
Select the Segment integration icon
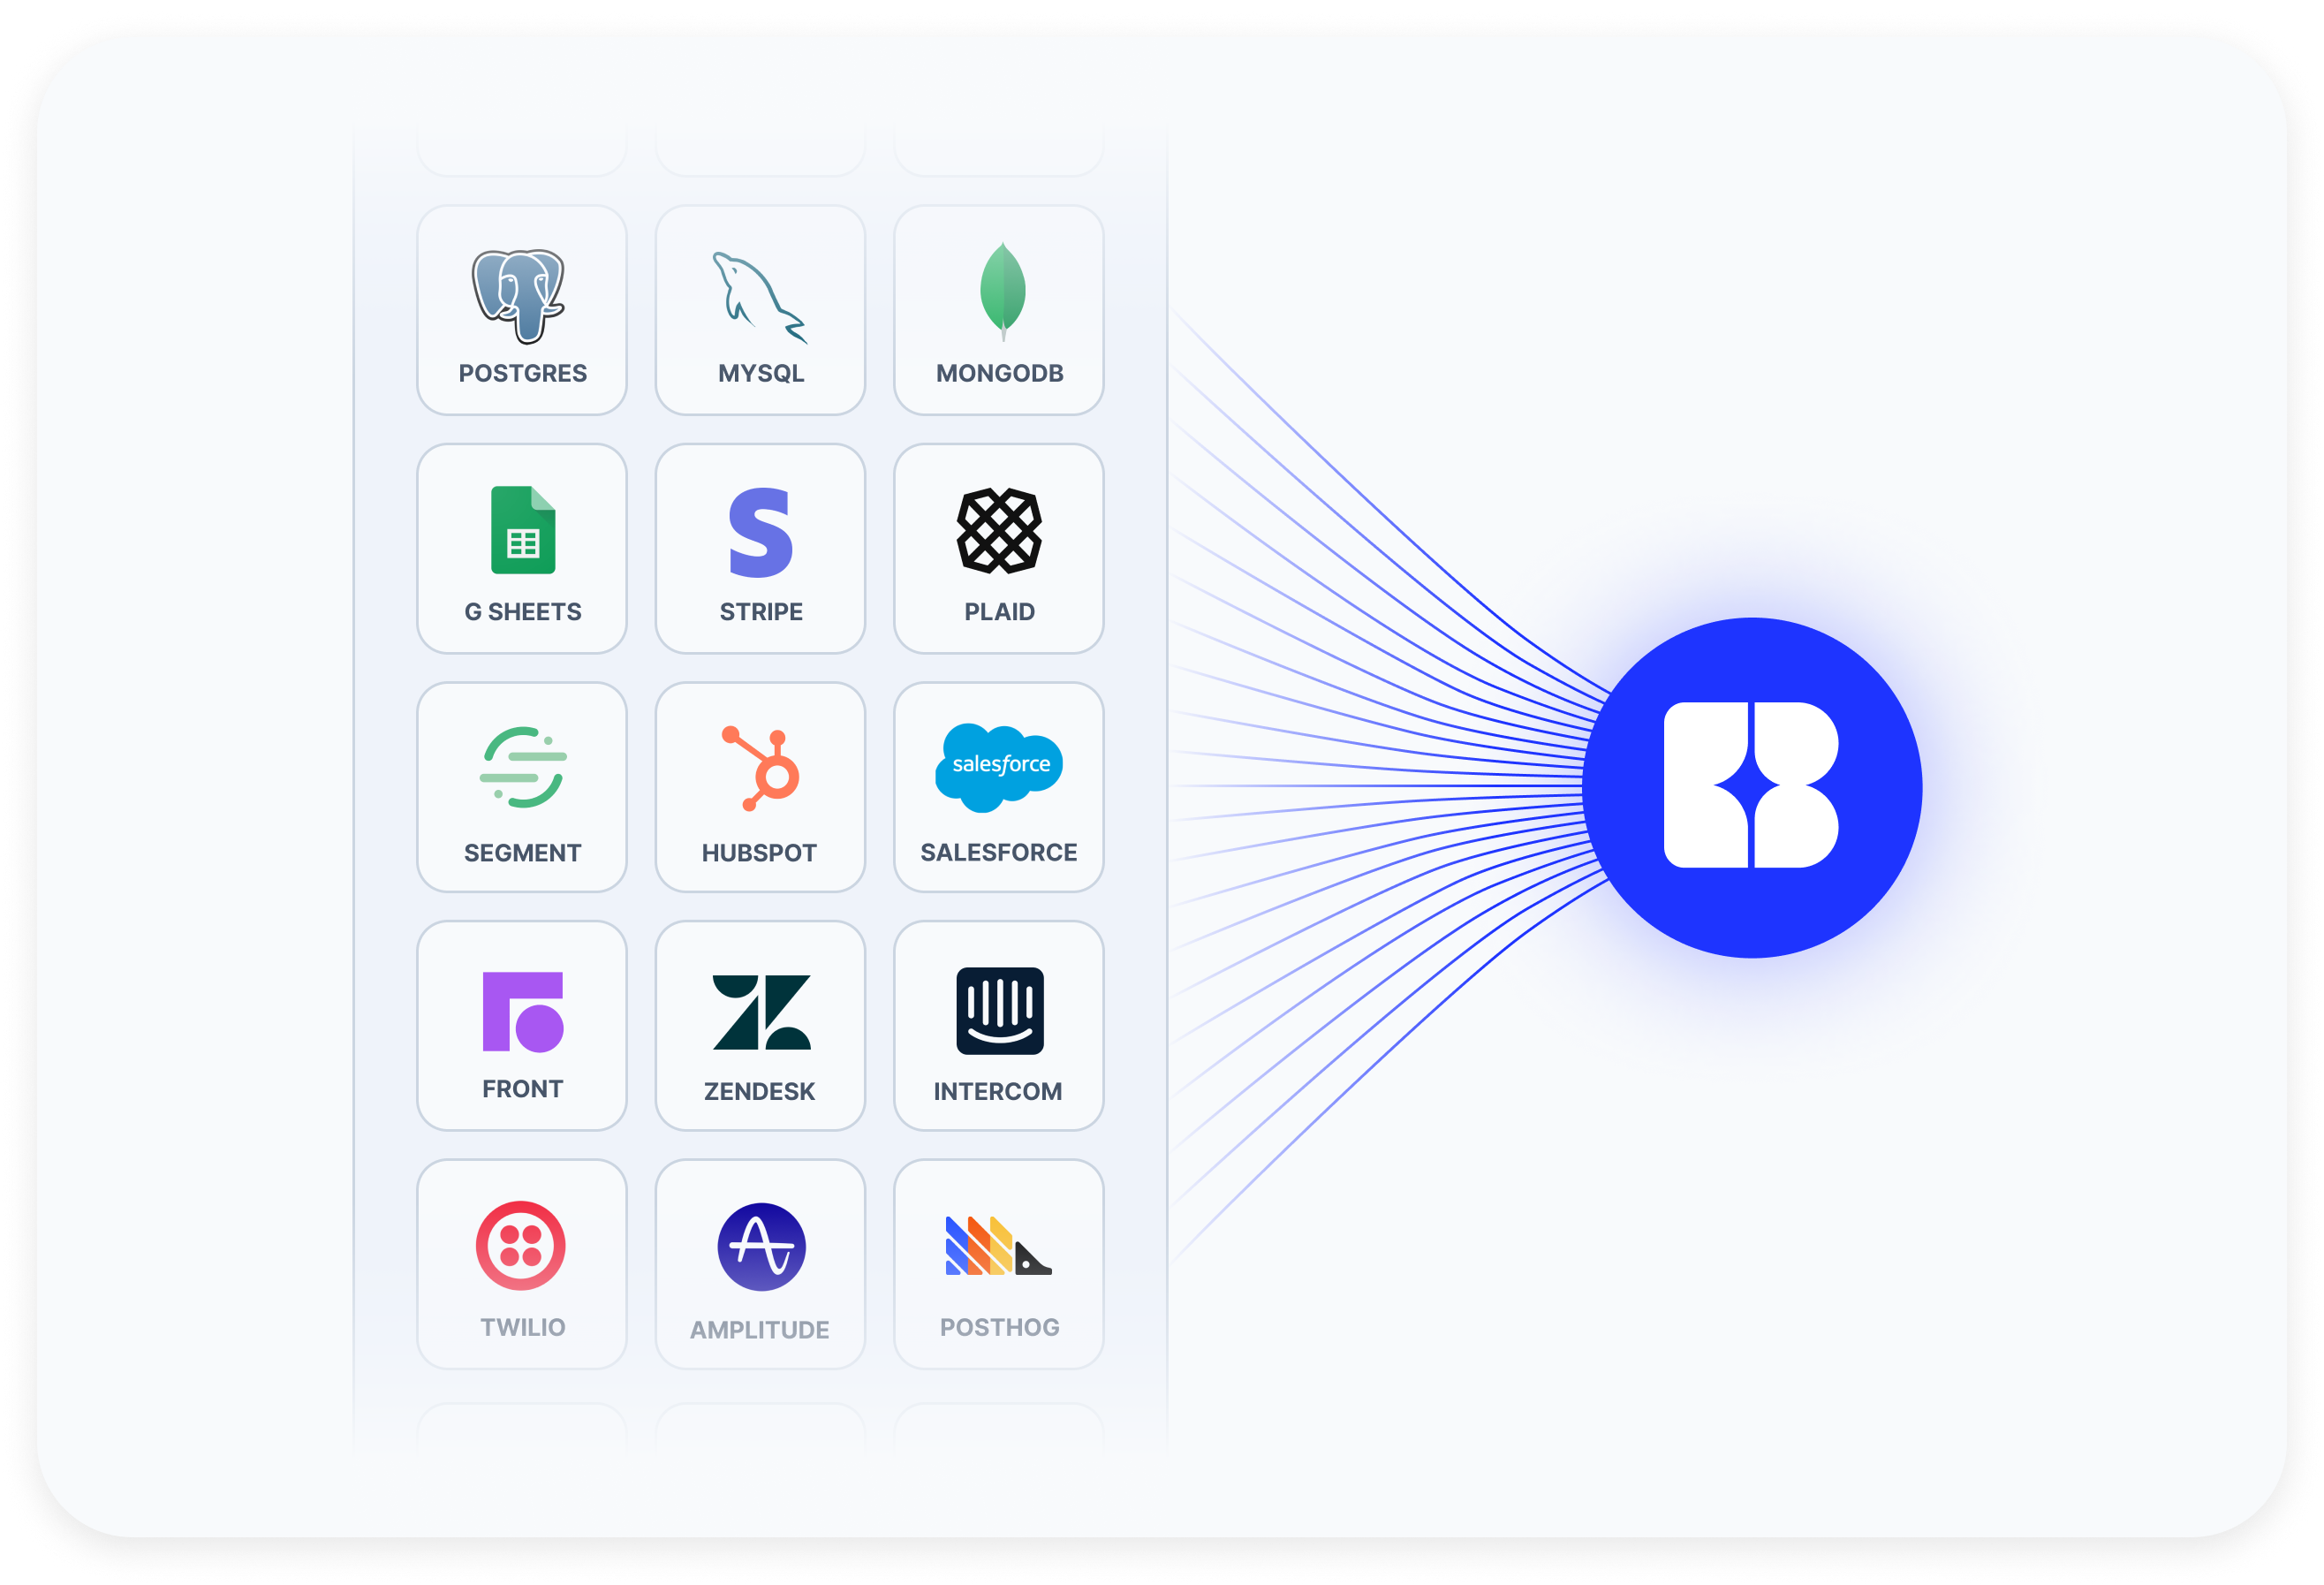pos(523,768)
